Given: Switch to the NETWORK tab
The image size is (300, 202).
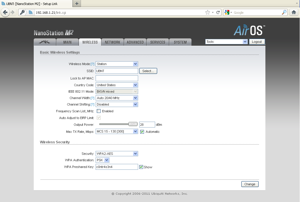Looking at the screenshot, I should coord(113,42).
